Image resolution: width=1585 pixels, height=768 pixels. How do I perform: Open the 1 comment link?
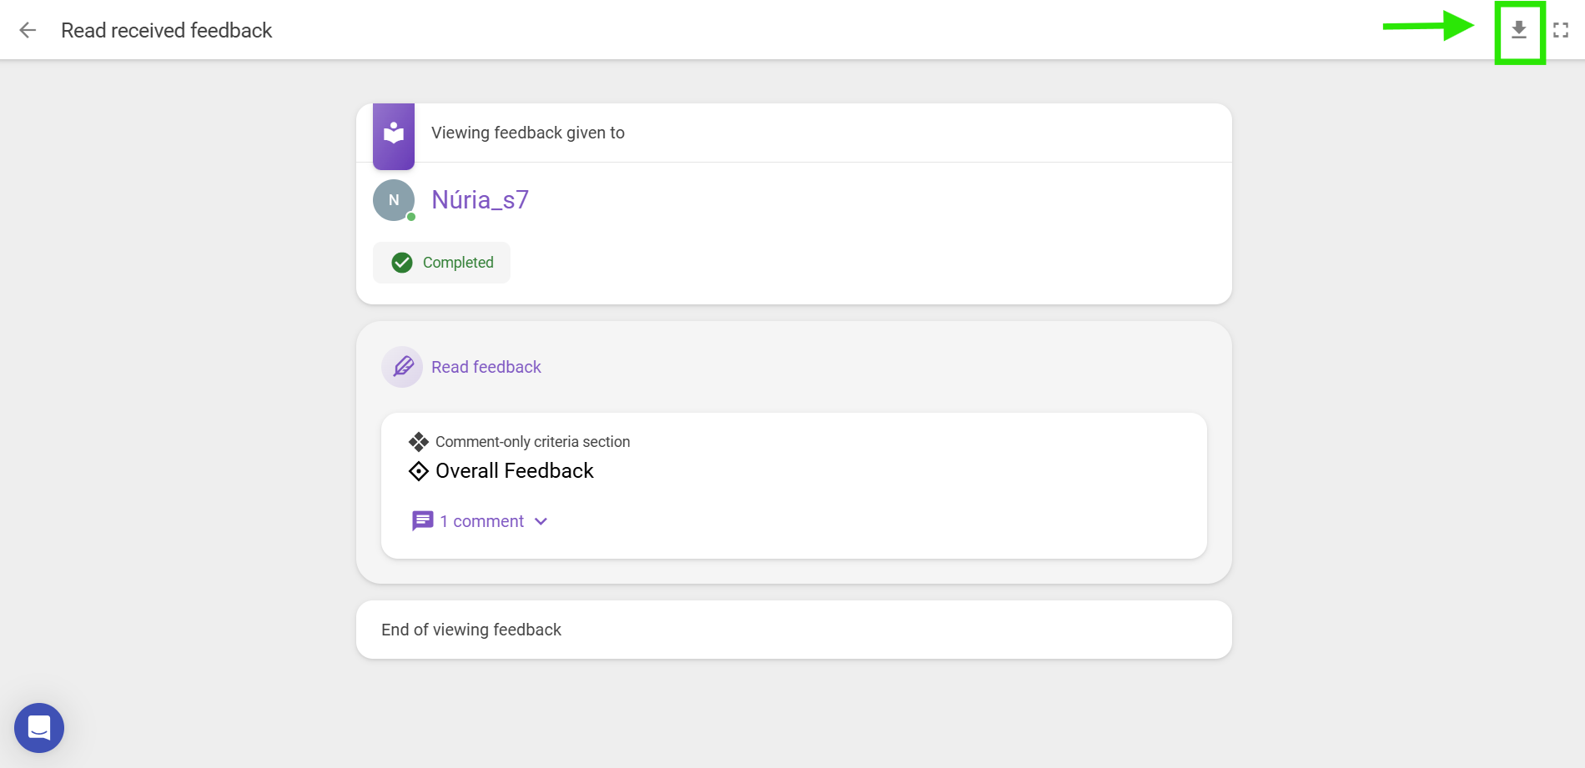[x=482, y=521]
